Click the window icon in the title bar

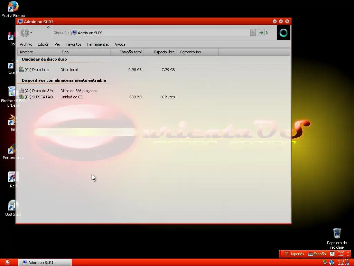click(20, 21)
